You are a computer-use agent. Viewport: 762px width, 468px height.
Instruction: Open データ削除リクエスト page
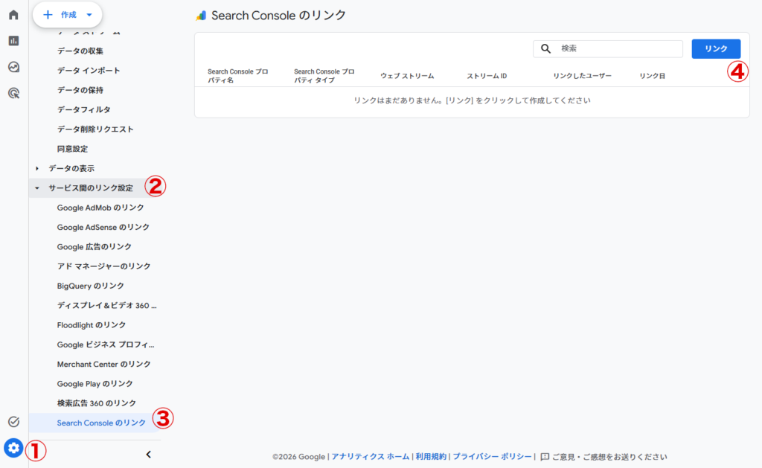coord(95,129)
